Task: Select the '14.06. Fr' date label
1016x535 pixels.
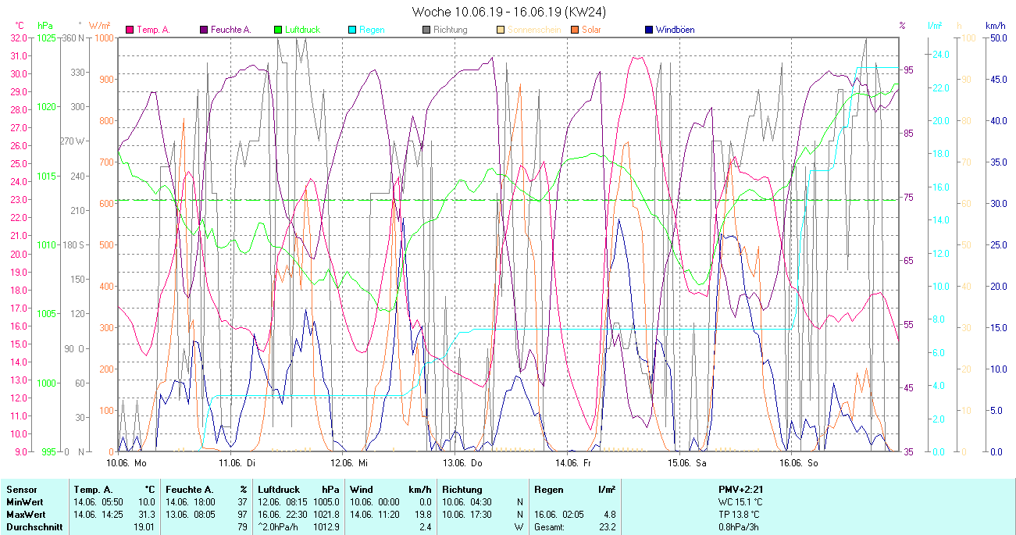Action: click(574, 462)
